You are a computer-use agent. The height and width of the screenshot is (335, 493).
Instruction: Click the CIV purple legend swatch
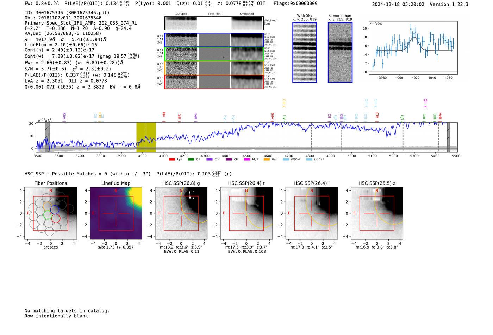(x=210, y=159)
